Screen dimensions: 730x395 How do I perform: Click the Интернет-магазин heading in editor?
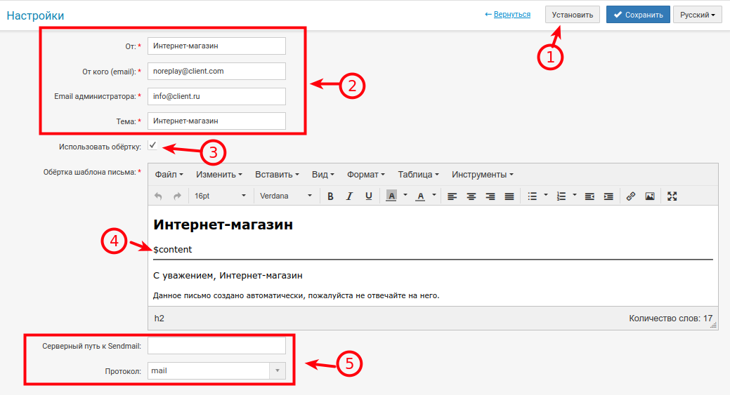coord(223,225)
